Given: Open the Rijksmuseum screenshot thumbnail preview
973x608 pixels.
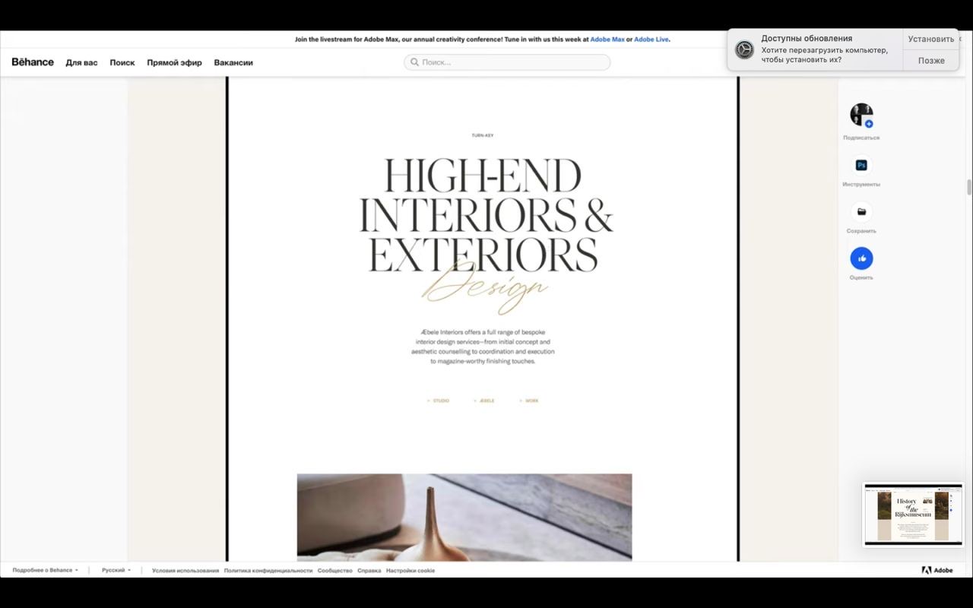Looking at the screenshot, I should [x=913, y=515].
